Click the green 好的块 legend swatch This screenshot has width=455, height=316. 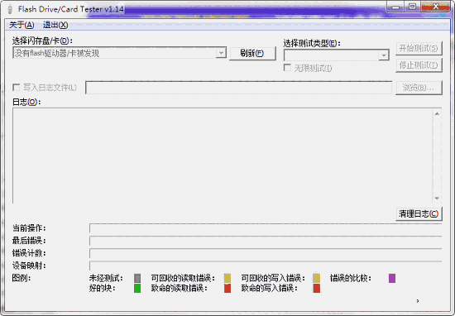[137, 288]
